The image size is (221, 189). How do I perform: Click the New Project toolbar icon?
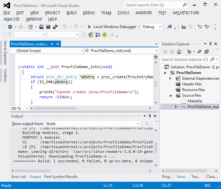[30, 27]
